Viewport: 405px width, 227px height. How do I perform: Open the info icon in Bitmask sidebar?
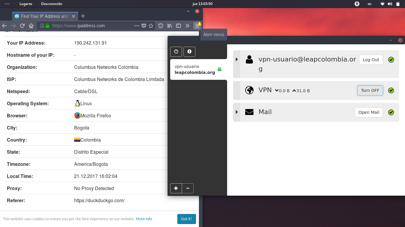coord(189,51)
